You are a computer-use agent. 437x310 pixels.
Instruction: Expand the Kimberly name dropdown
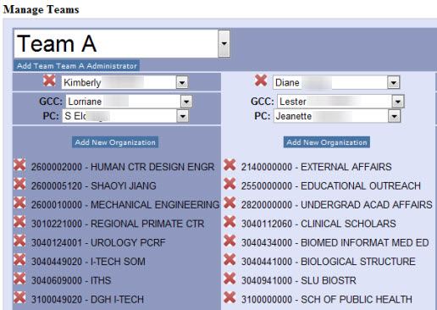182,82
